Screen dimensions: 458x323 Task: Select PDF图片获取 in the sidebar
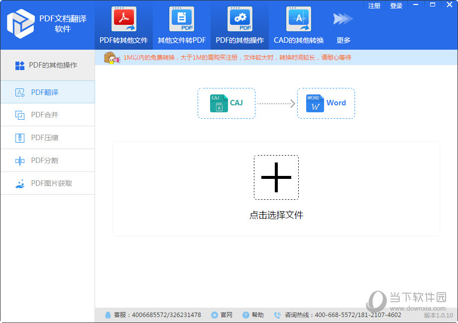(47, 183)
